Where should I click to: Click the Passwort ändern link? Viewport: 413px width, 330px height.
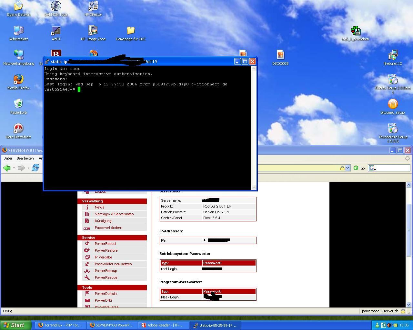(108, 228)
